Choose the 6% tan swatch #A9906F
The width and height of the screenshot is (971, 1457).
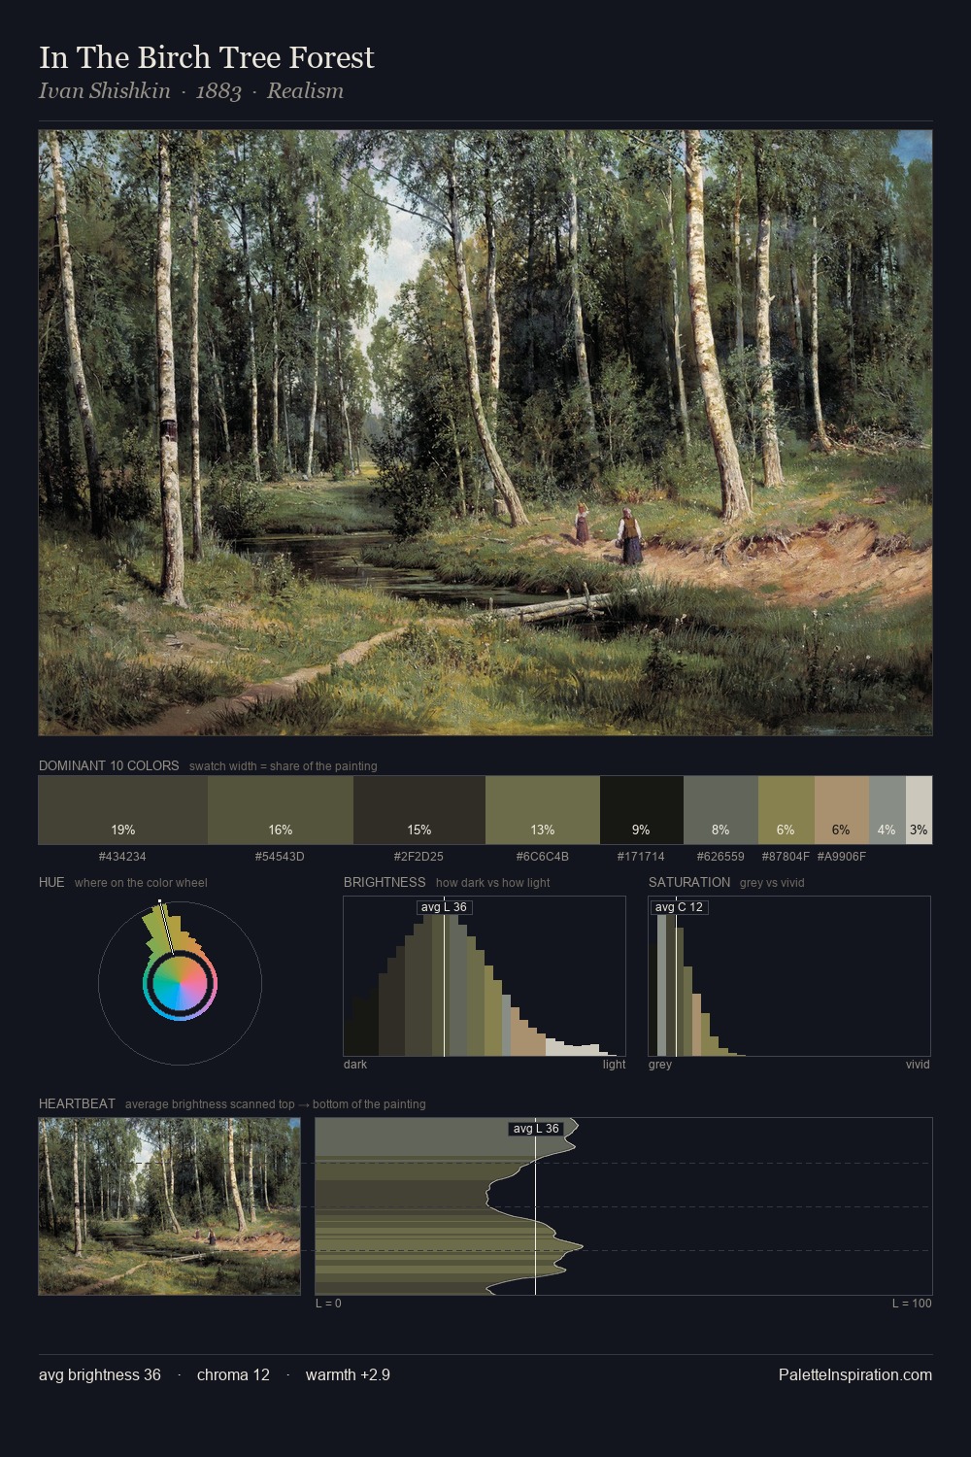[x=842, y=810]
